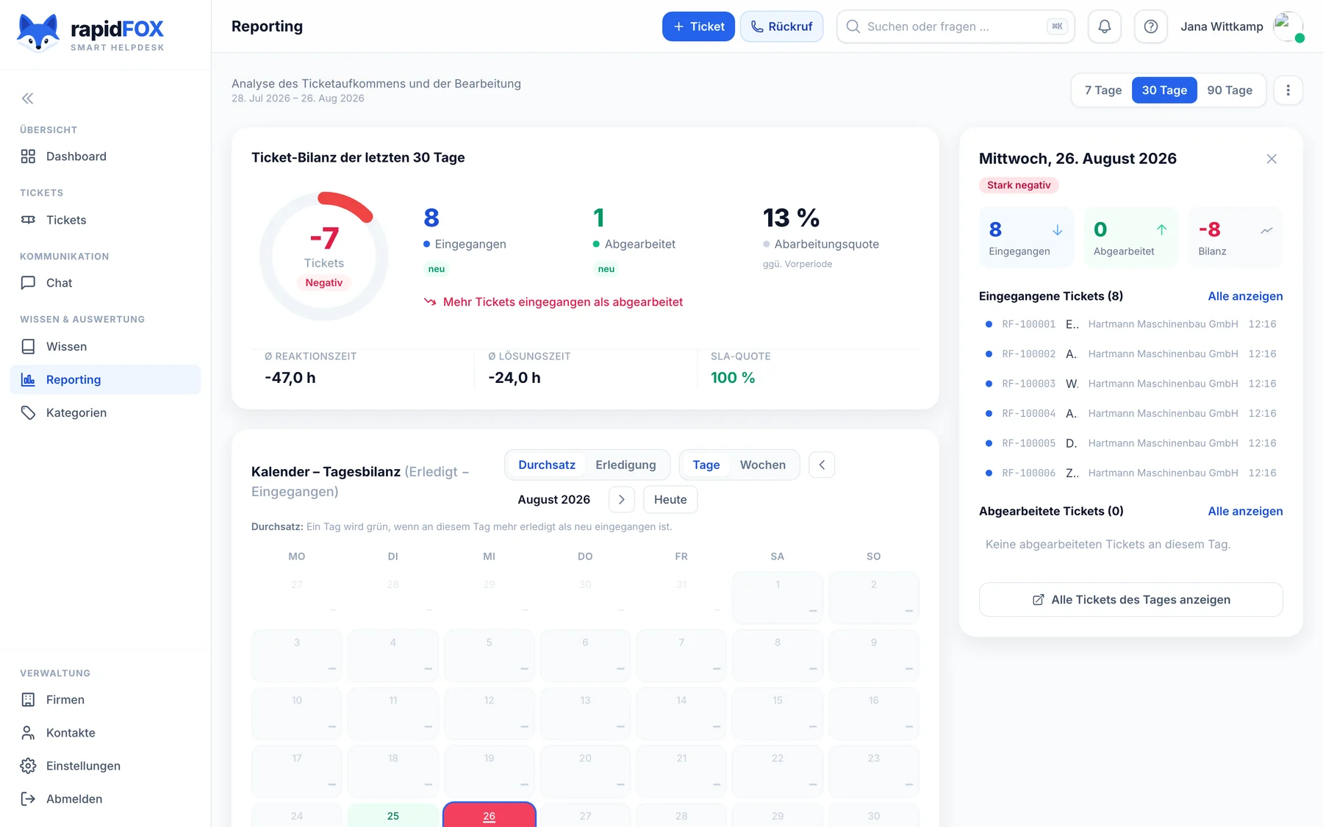Image resolution: width=1323 pixels, height=827 pixels.
Task: Click the SLA-Quote 100 % value
Action: tap(733, 378)
